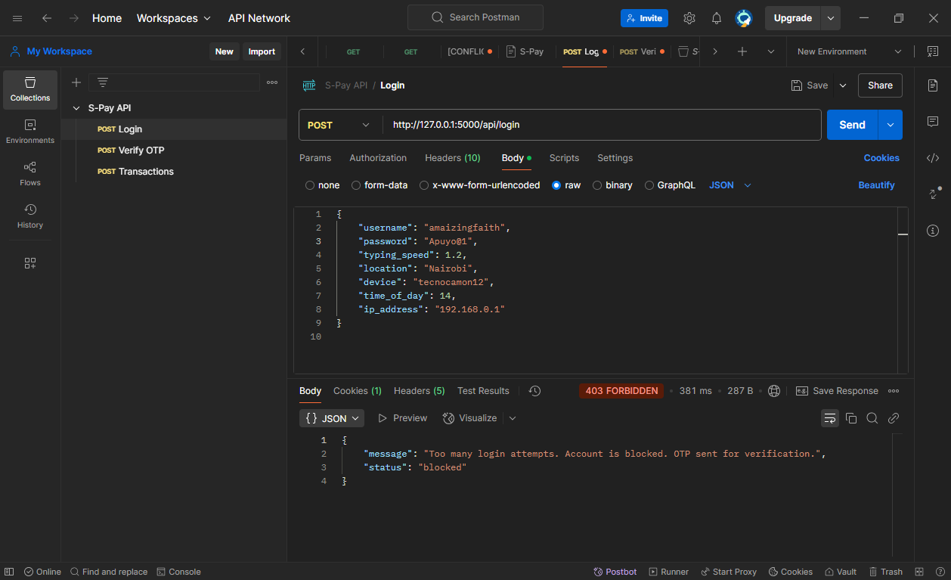Expand Visualize options arrow
Image resolution: width=951 pixels, height=580 pixels.
coord(513,418)
